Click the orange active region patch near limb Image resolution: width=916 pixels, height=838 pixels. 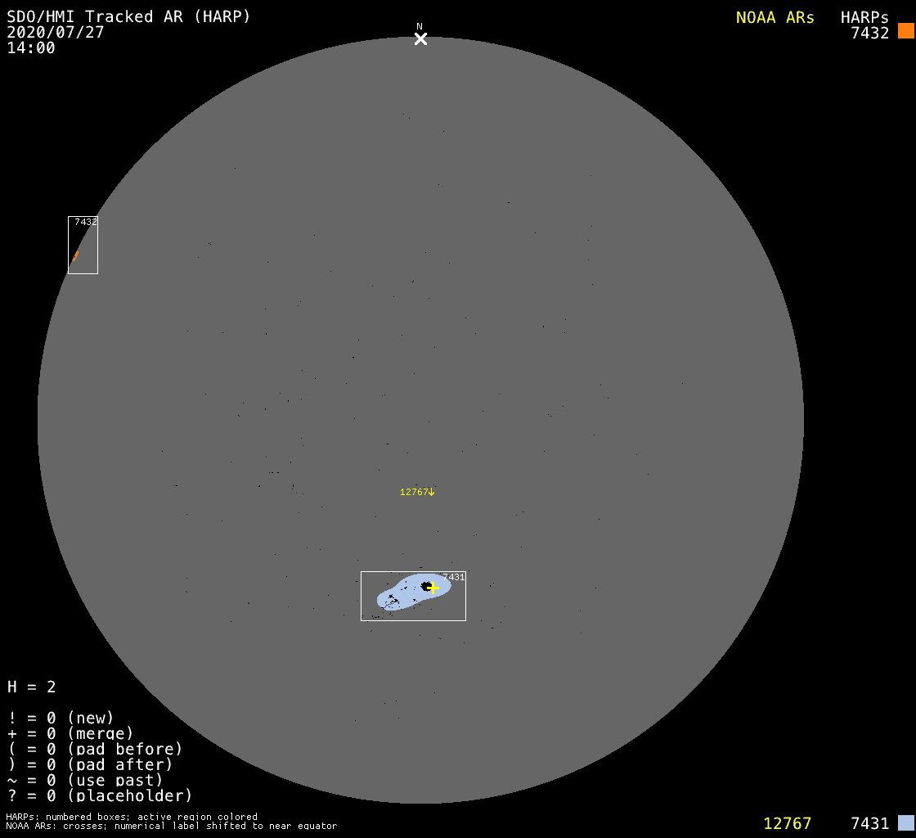(x=74, y=257)
